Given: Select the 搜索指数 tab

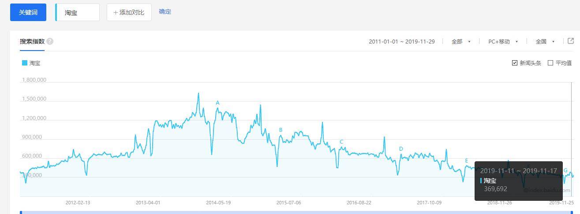Looking at the screenshot, I should pos(32,41).
